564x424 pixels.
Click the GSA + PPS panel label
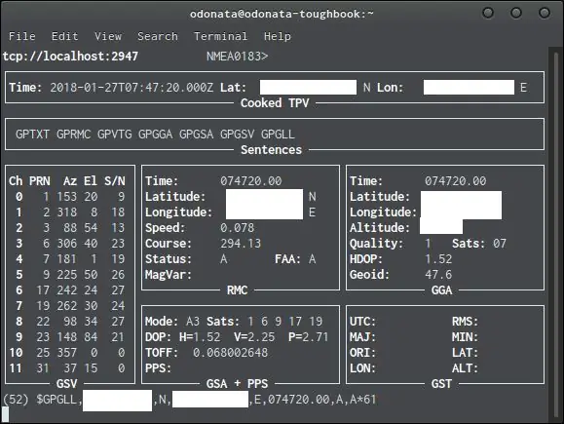tap(237, 384)
